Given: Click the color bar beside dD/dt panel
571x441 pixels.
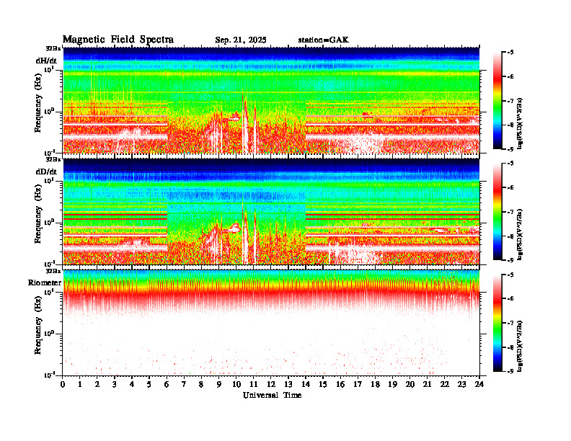Looking at the screenshot, I should pos(497,211).
